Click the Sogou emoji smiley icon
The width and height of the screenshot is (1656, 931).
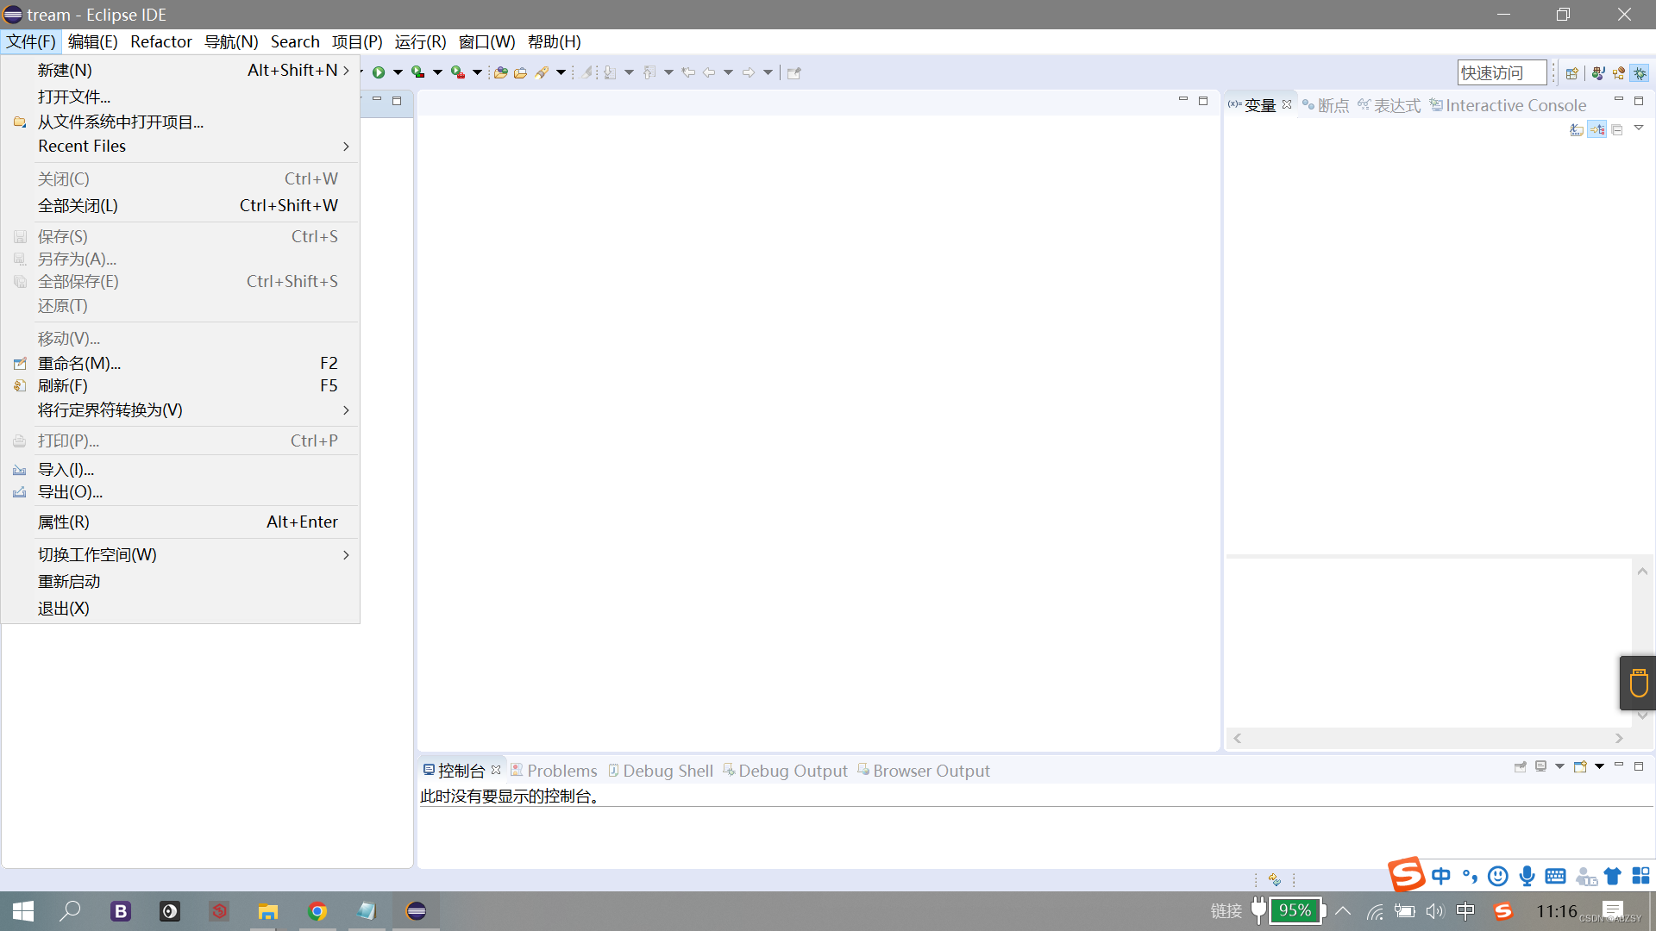tap(1498, 876)
